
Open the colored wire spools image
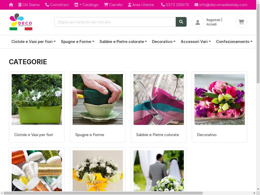(37, 171)
